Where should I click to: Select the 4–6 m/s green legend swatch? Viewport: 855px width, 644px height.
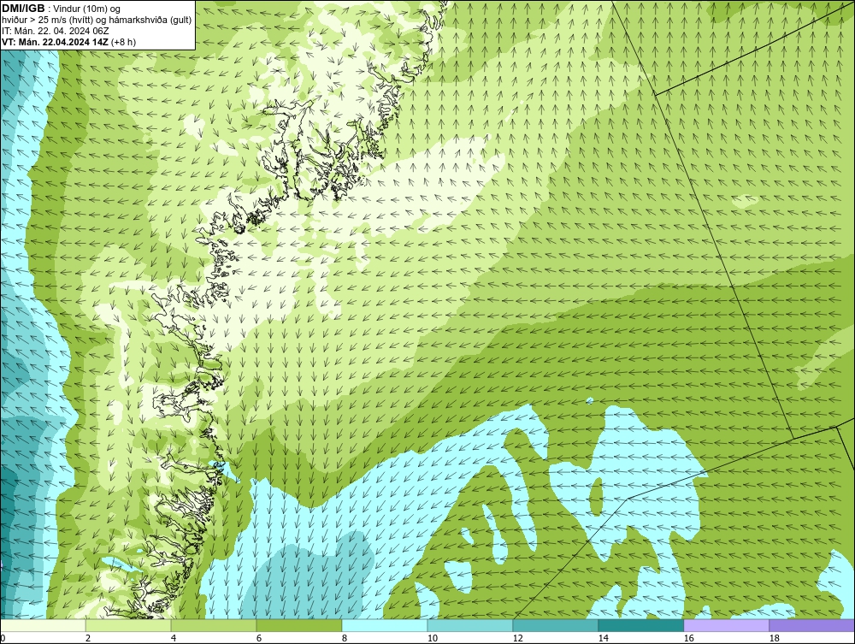(x=214, y=625)
